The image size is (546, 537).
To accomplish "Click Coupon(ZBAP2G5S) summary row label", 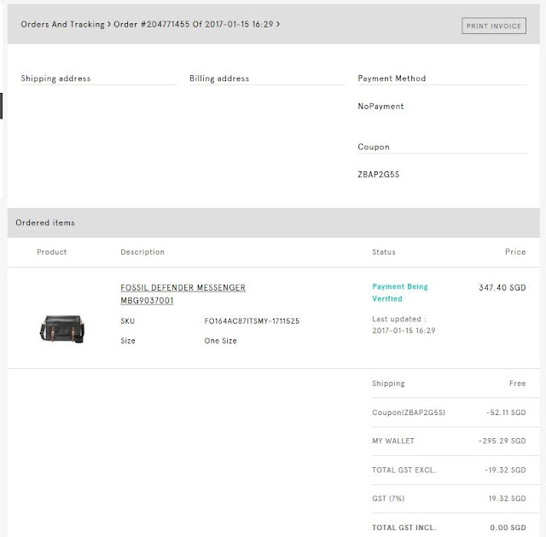I will (x=409, y=413).
